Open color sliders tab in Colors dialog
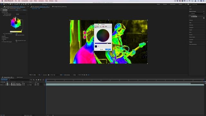The width and height of the screenshot is (206, 116). [98, 27]
